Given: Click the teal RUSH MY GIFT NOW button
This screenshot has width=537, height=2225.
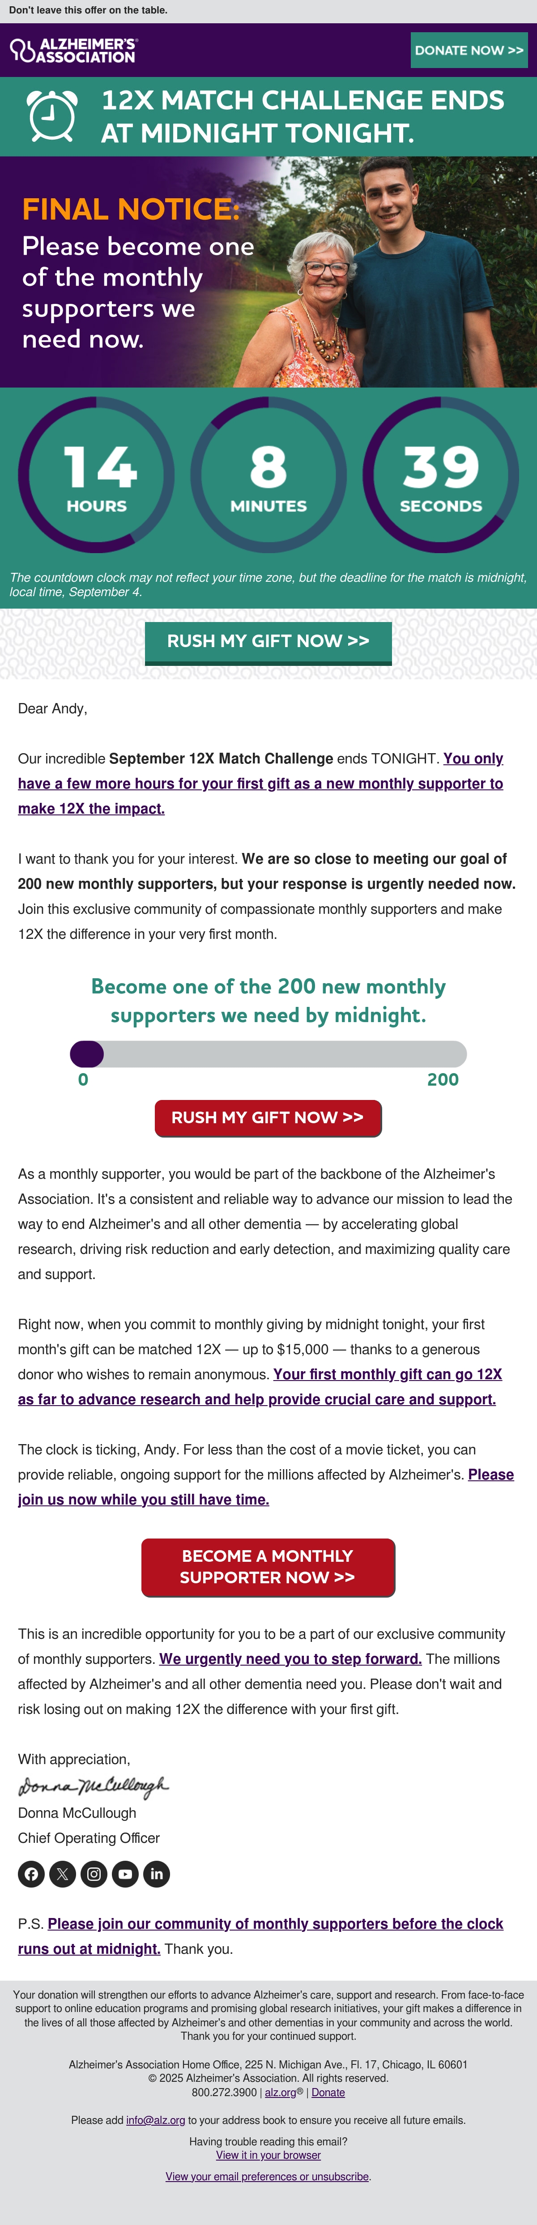Looking at the screenshot, I should [x=268, y=642].
